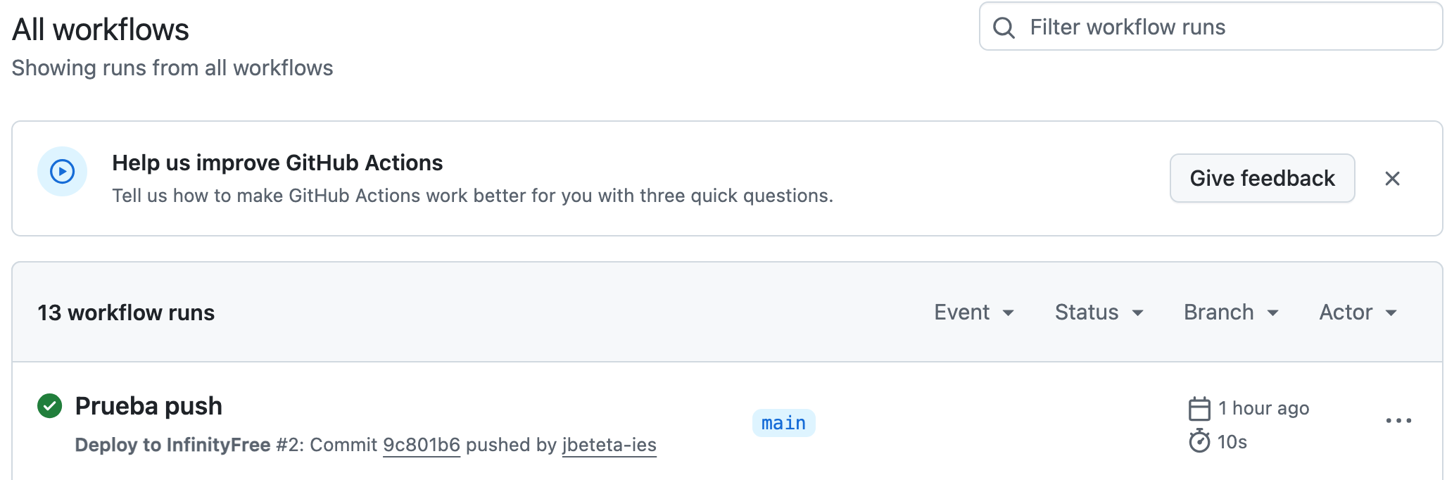Click the blue play circle icon in the feedback banner

[62, 169]
